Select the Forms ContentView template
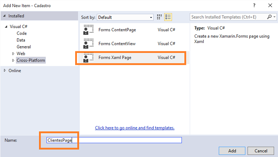The height and width of the screenshot is (157, 278). pyautogui.click(x=134, y=43)
